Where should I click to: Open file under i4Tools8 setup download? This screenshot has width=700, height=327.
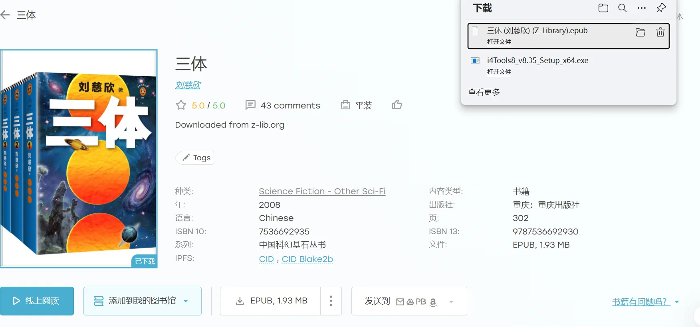tap(499, 72)
